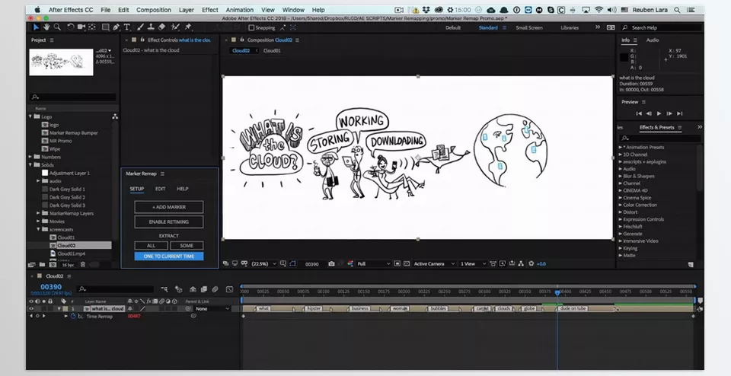The width and height of the screenshot is (731, 376).
Task: Click the + ADD MARKER button
Action: click(x=169, y=207)
